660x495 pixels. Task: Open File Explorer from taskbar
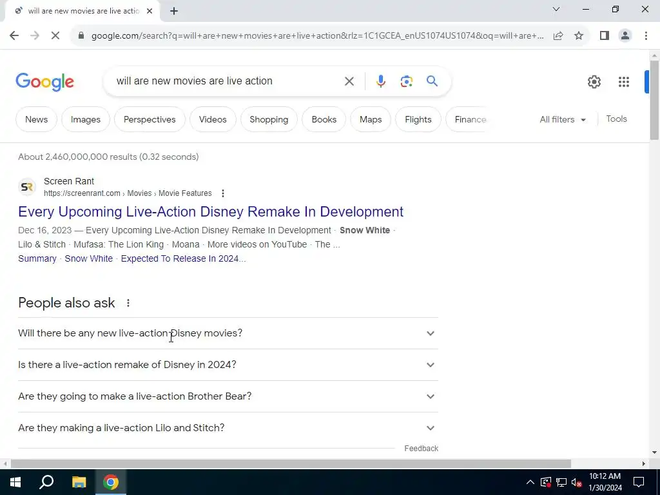click(79, 482)
